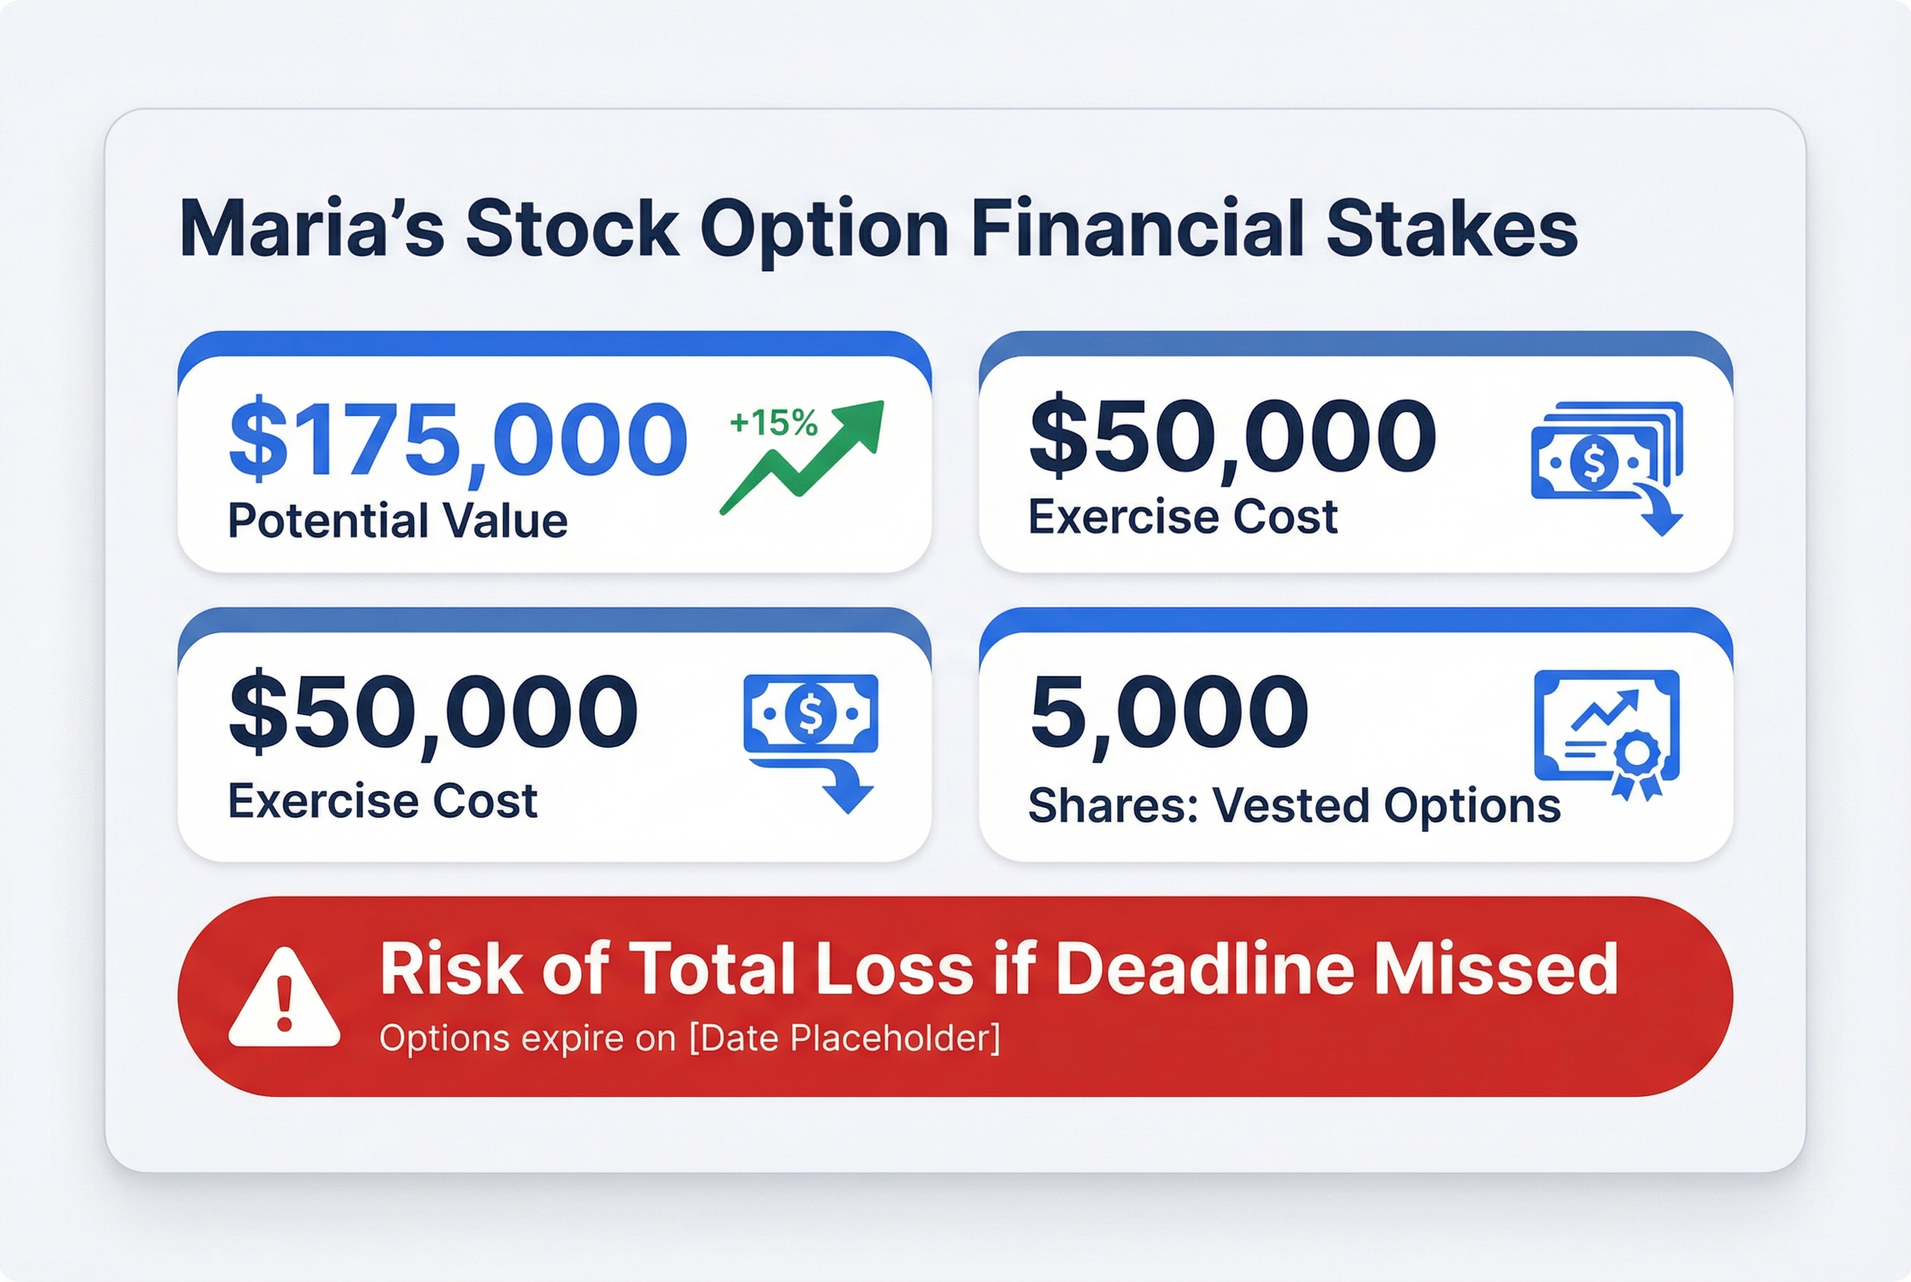Click the Shares: Vested Options label
The height and width of the screenshot is (1282, 1911).
pos(1294,805)
